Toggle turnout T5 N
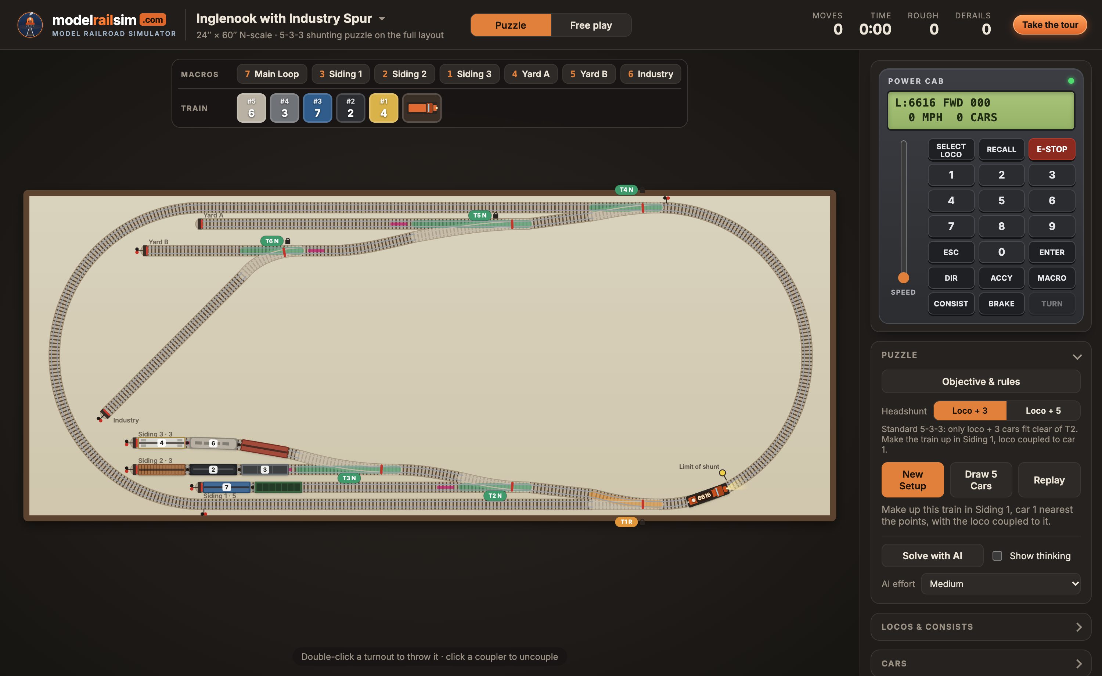This screenshot has width=1102, height=676. 480,215
